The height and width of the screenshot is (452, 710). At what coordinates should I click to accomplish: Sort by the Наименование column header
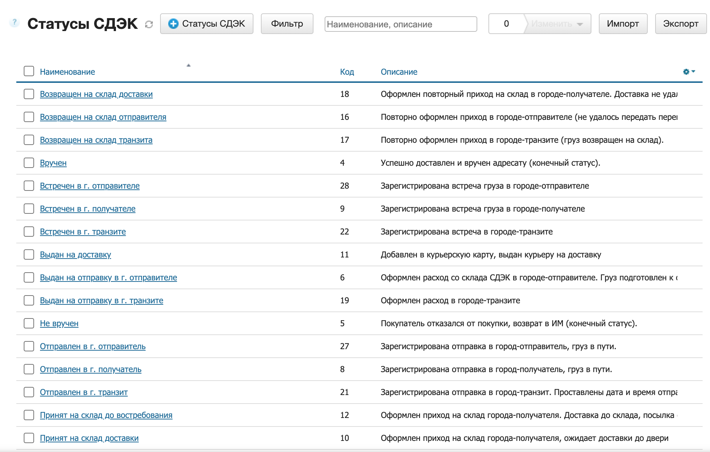[x=67, y=72]
